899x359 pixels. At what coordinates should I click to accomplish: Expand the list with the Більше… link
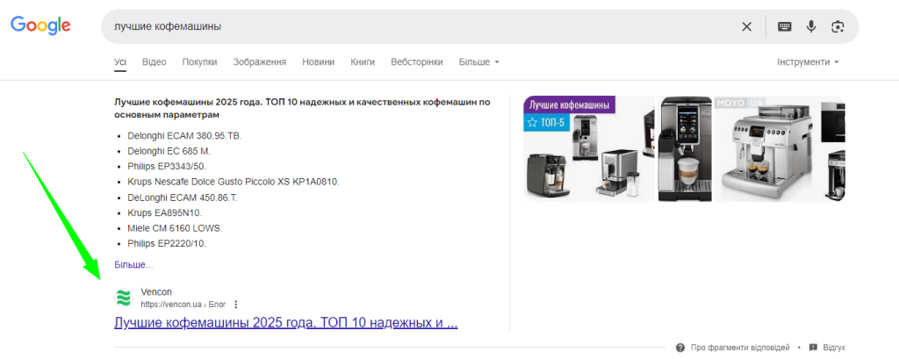133,264
